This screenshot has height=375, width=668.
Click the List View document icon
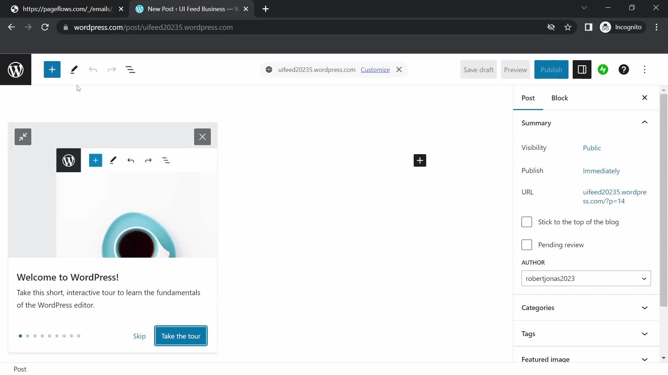point(130,69)
